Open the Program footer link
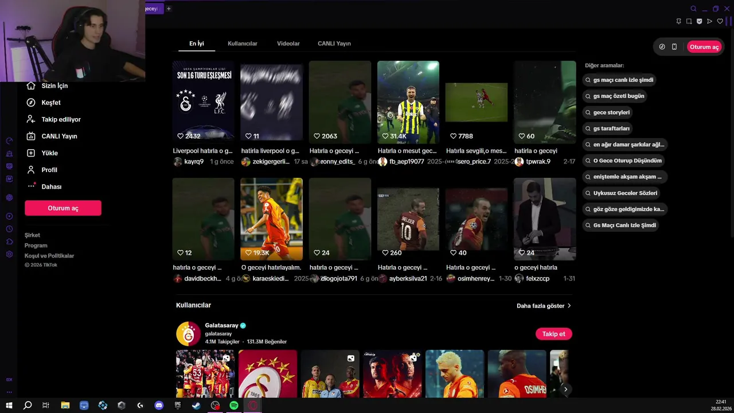Screen dimensions: 734x413 (36, 246)
